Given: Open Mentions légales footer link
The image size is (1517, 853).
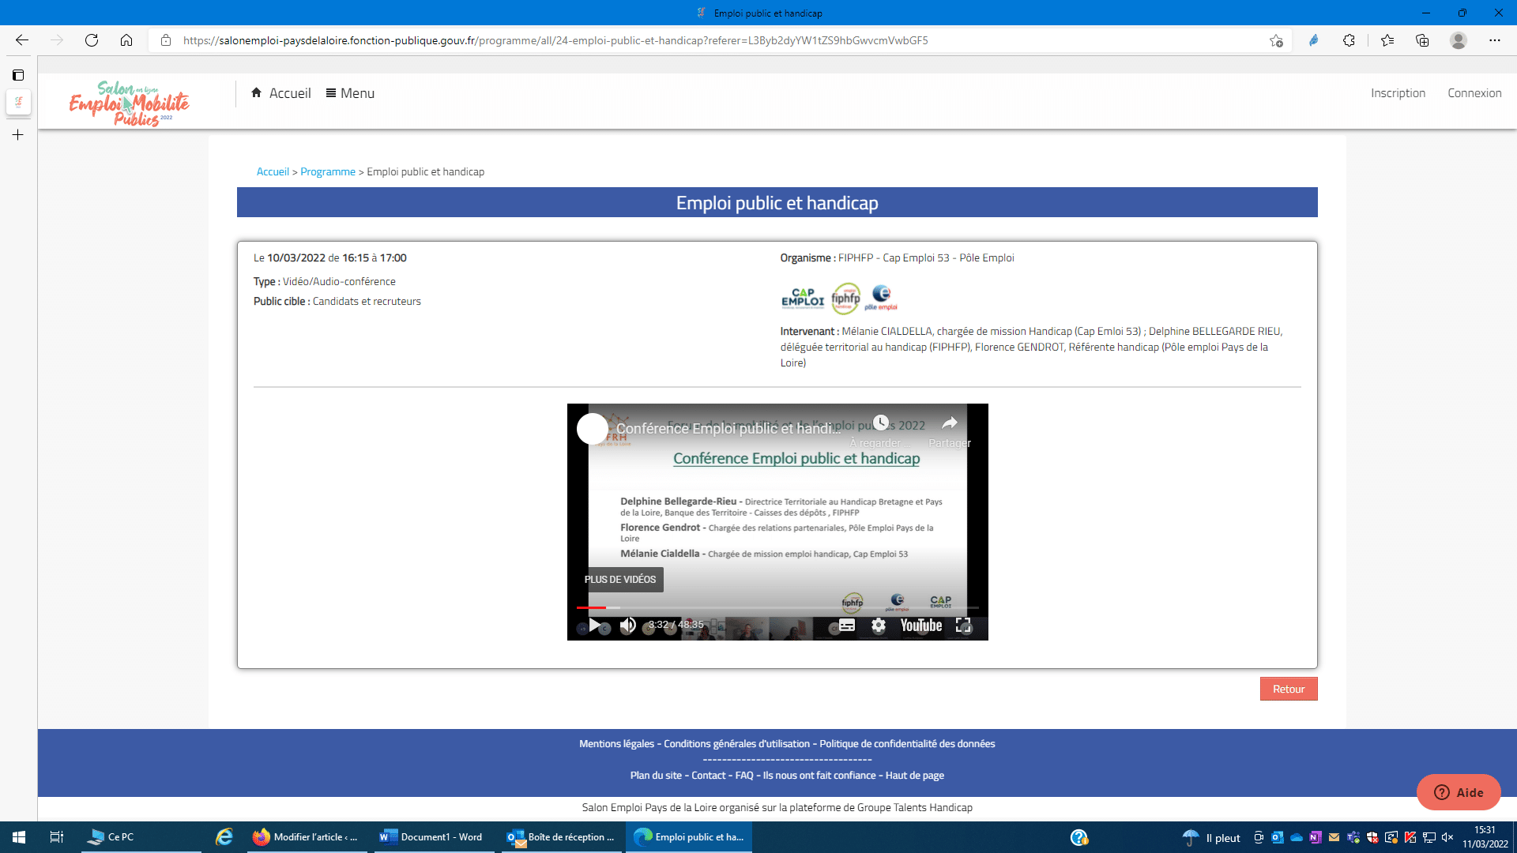Looking at the screenshot, I should [616, 744].
